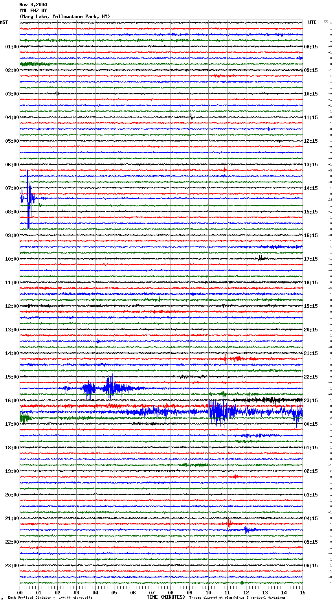334x603 pixels.
Task: Select the 02:00 MST time label
Action: click(x=12, y=70)
